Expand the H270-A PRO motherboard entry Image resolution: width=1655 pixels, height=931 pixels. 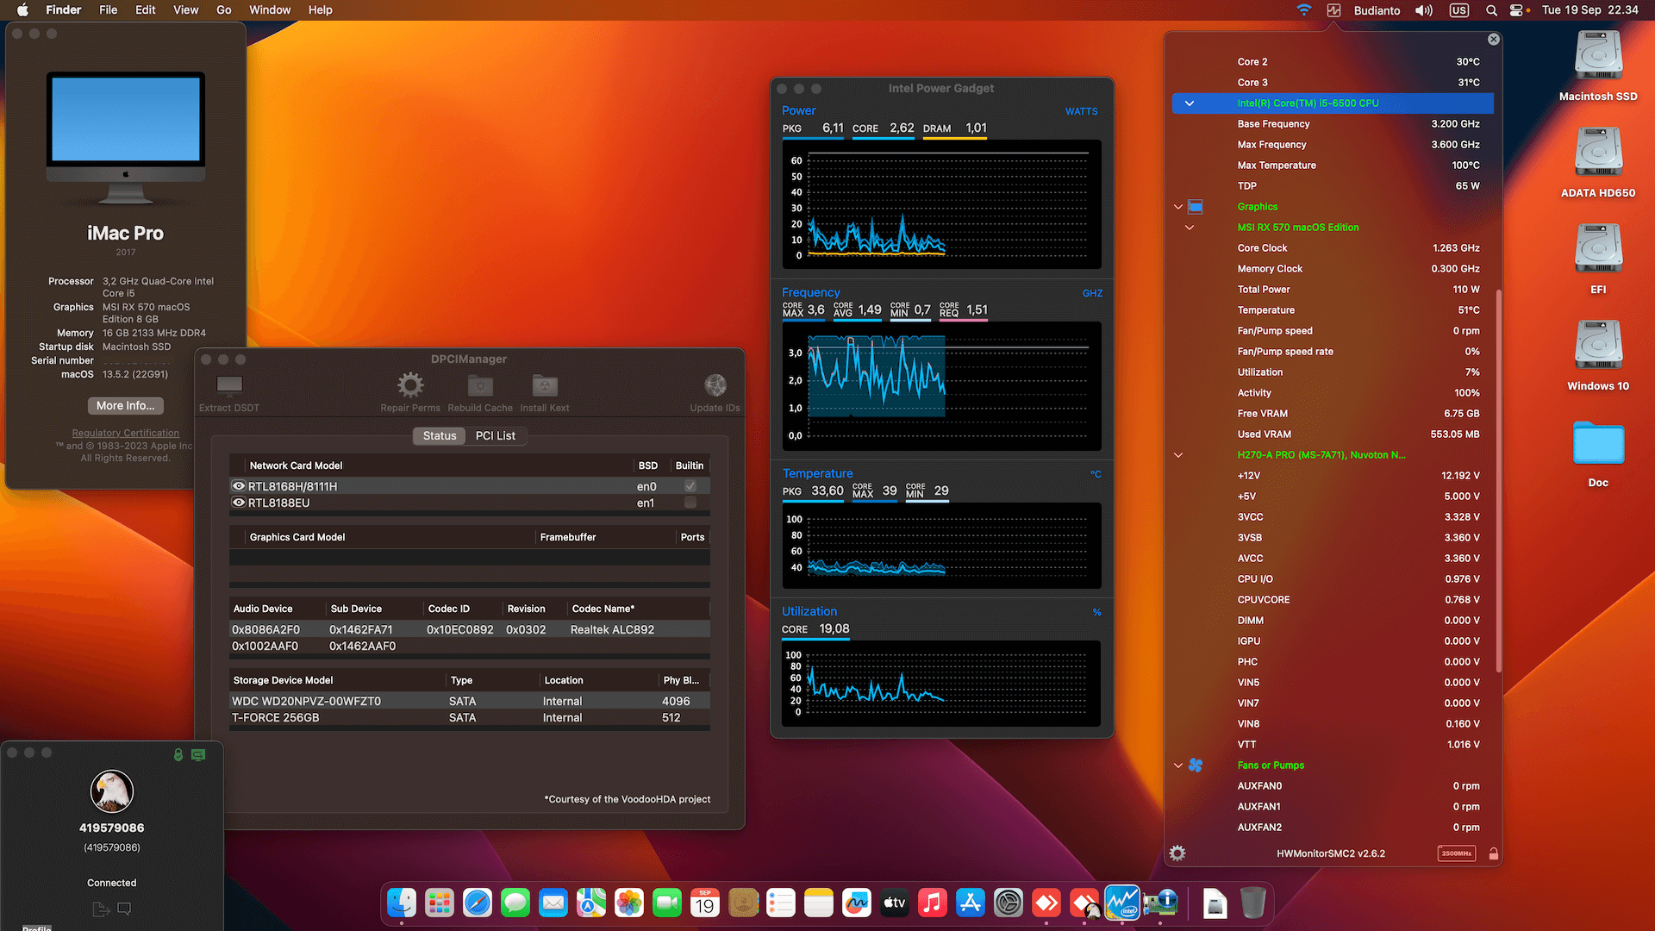click(x=1178, y=455)
